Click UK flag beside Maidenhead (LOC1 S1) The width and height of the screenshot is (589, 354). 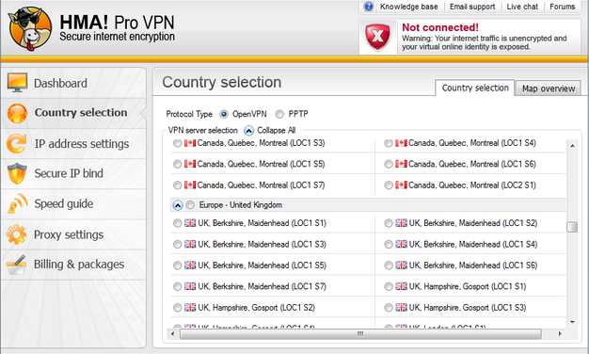[x=190, y=223]
